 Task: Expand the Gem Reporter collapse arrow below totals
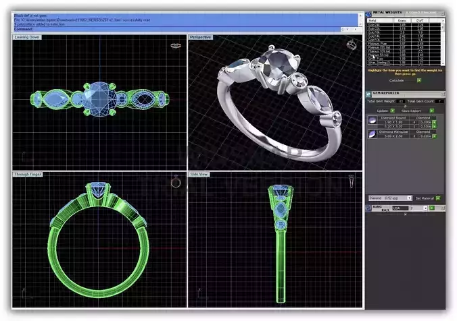coord(405,106)
